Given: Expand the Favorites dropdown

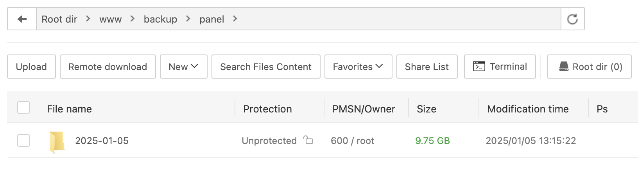Looking at the screenshot, I should click(x=358, y=67).
